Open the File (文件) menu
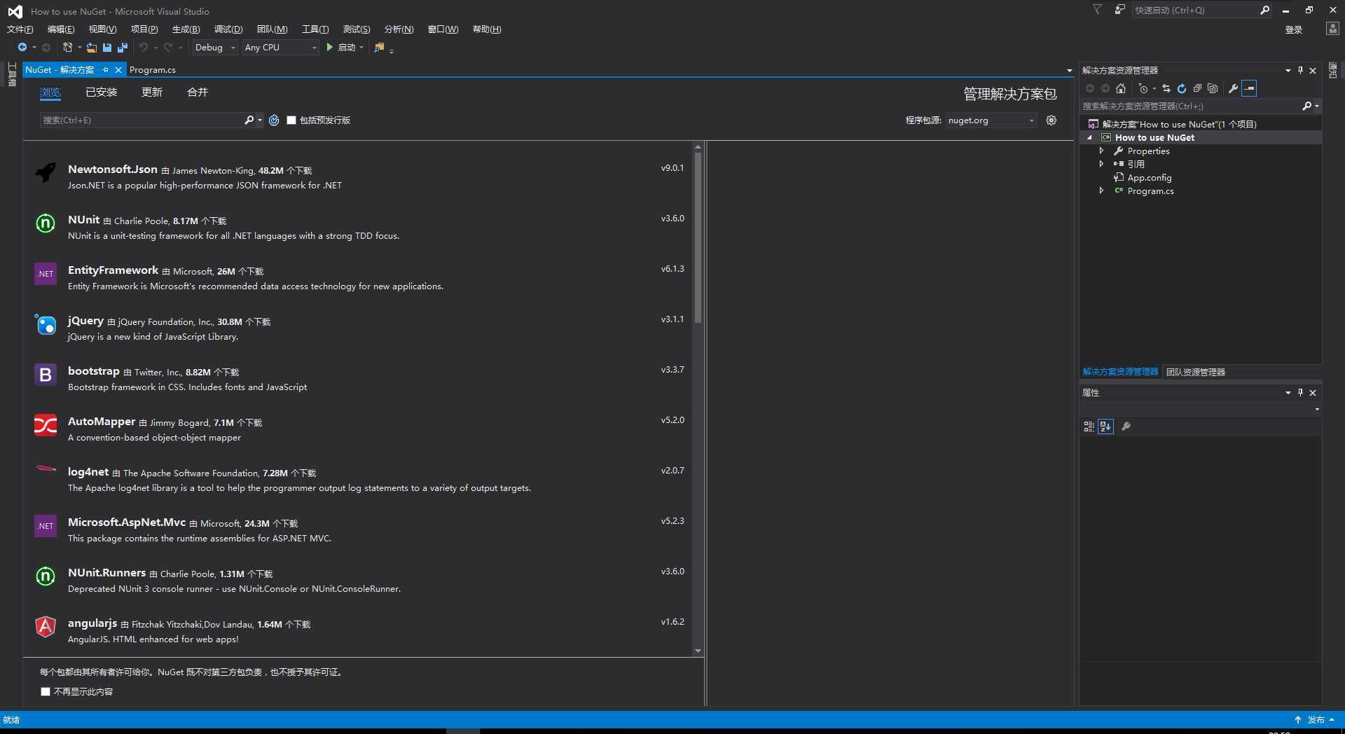The width and height of the screenshot is (1345, 734). pyautogui.click(x=20, y=29)
